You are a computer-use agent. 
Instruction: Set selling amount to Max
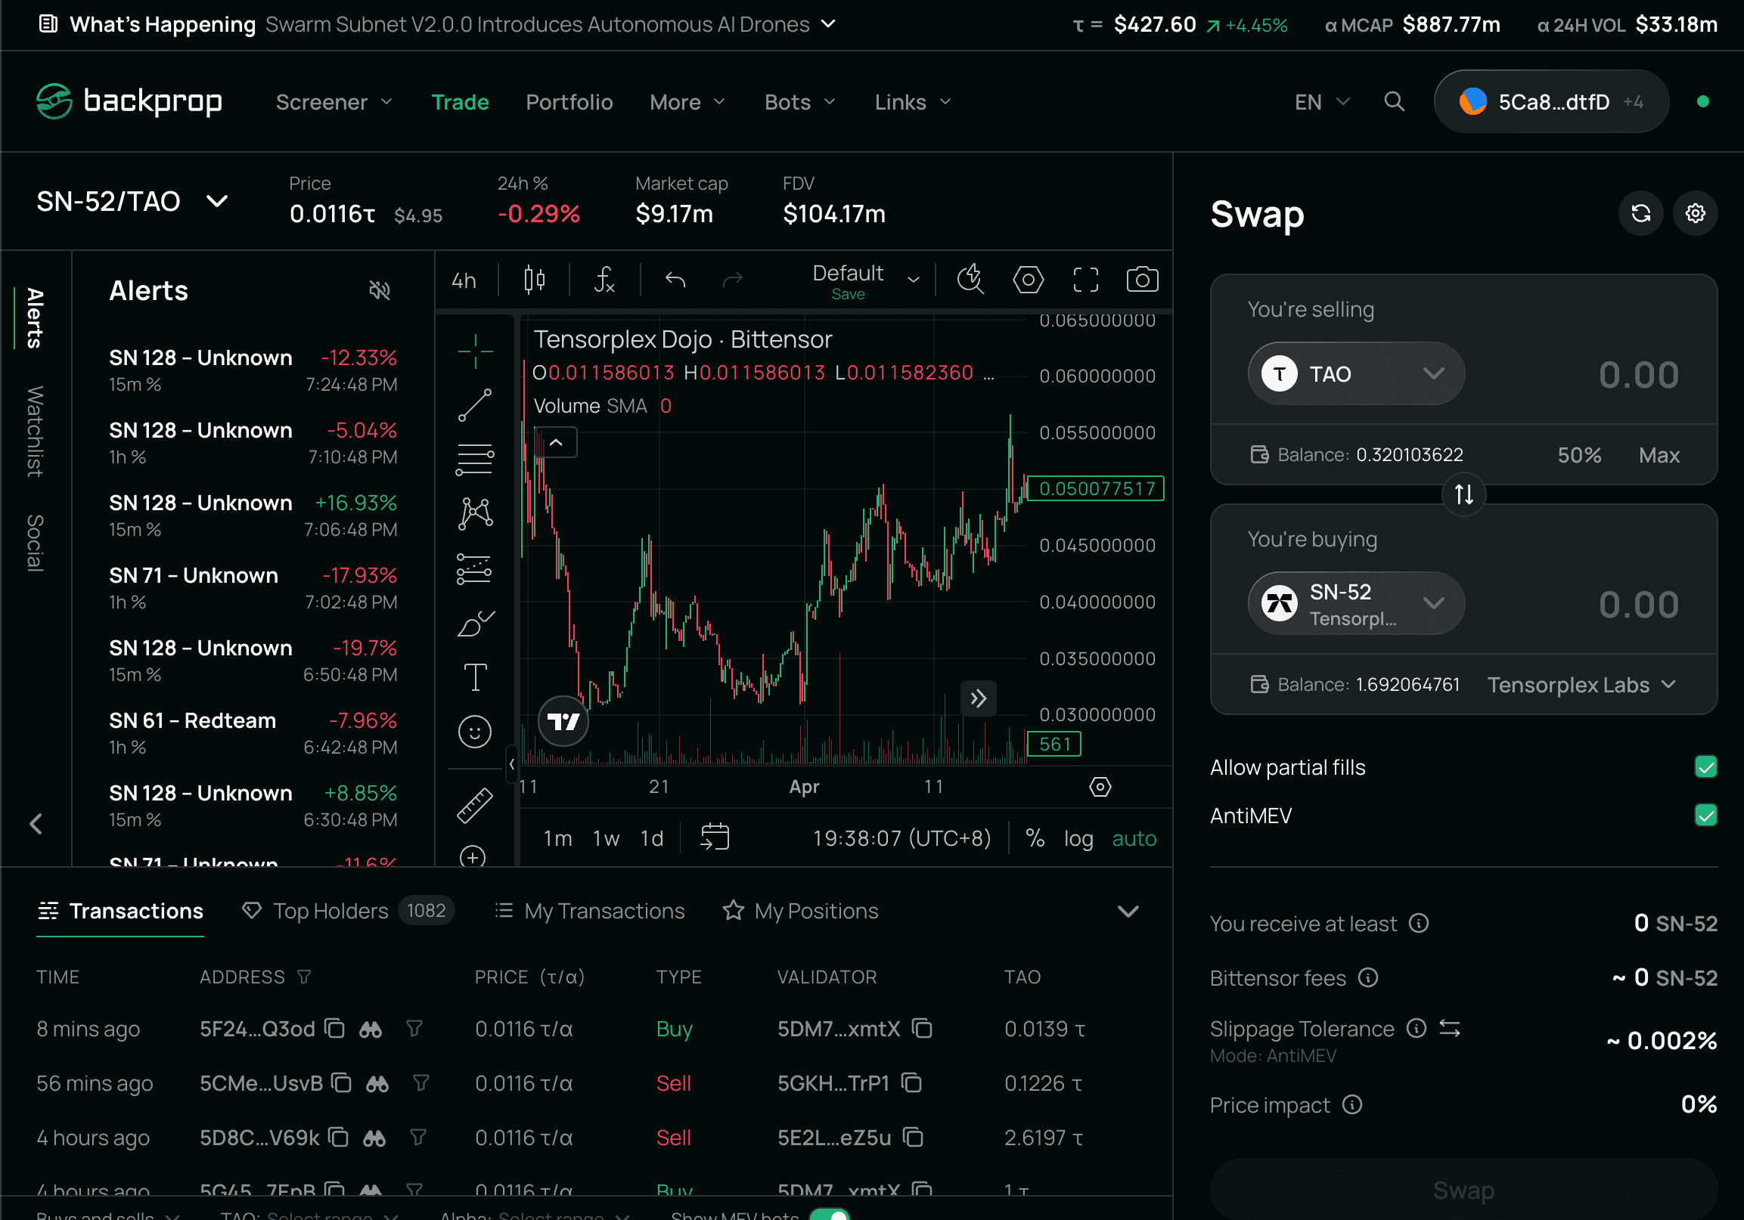click(1659, 455)
